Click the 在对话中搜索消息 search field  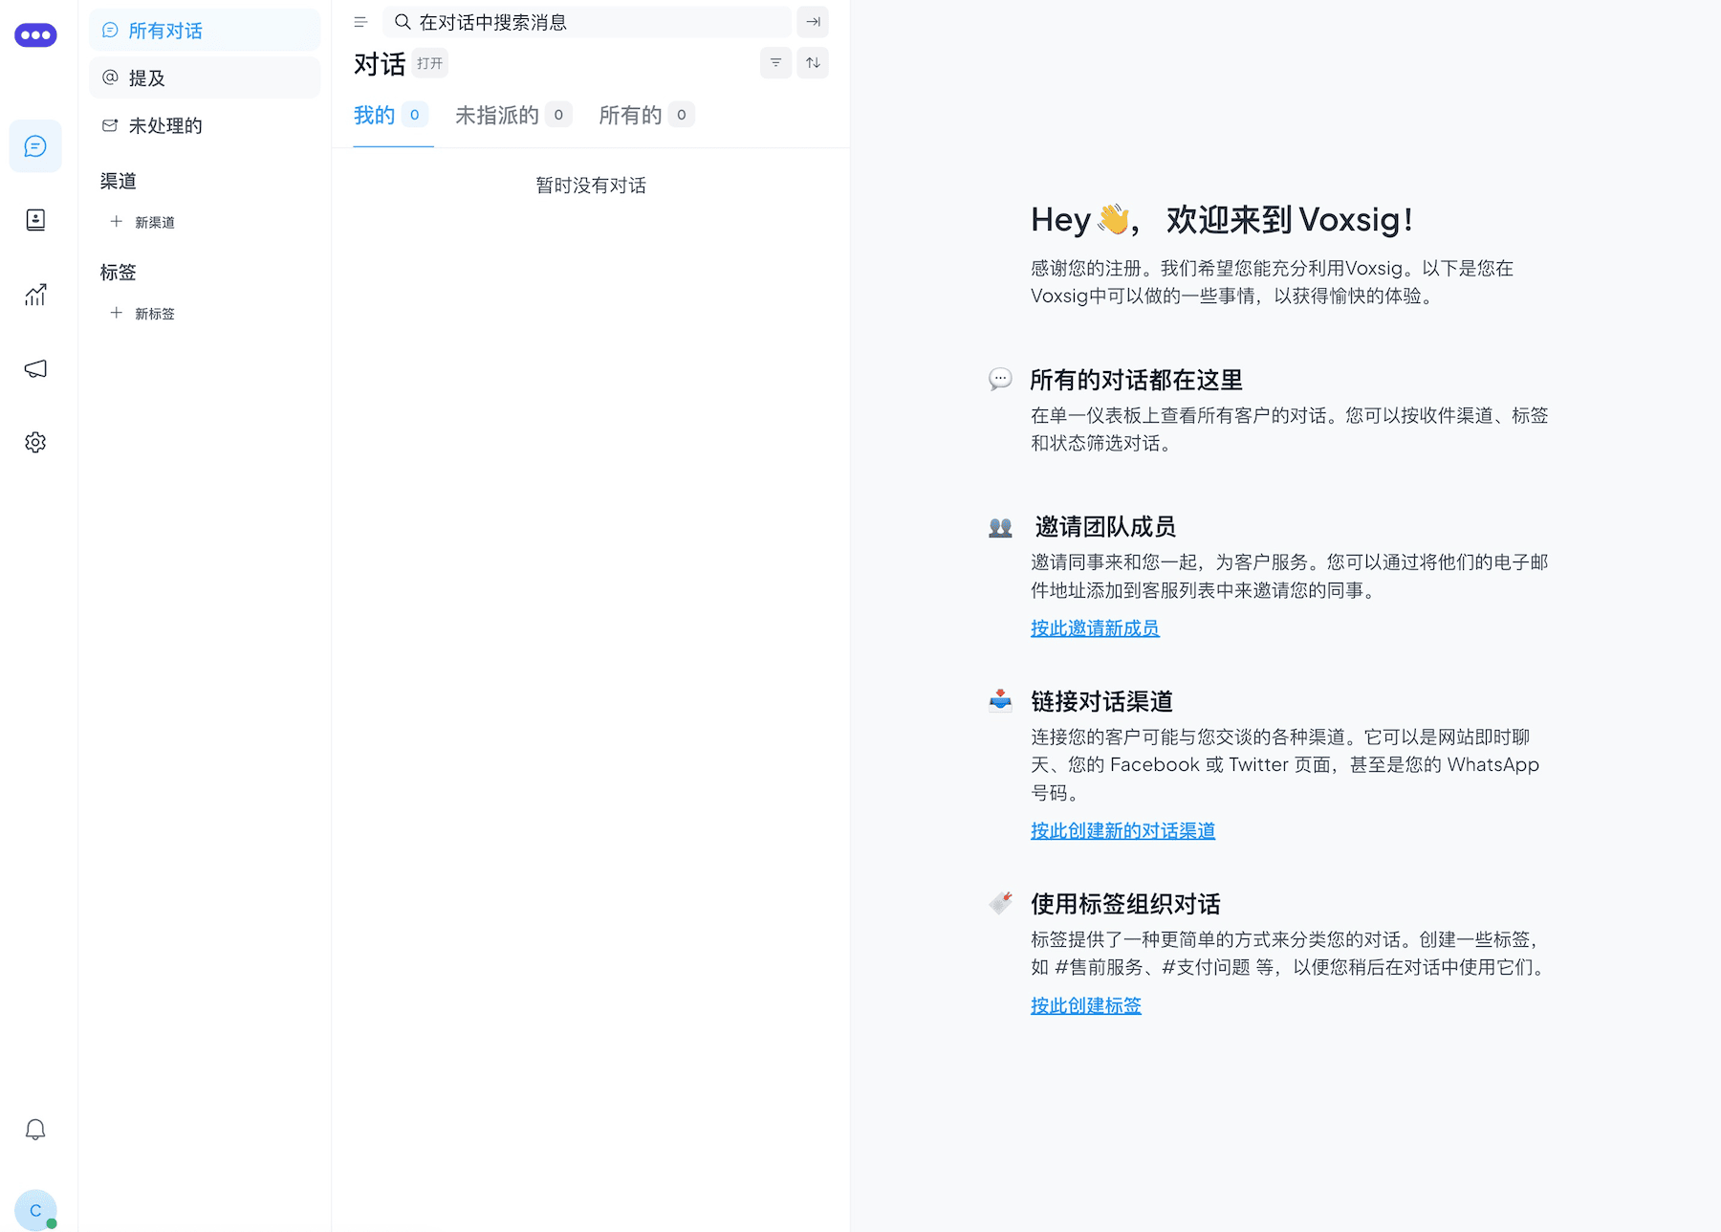pyautogui.click(x=587, y=22)
